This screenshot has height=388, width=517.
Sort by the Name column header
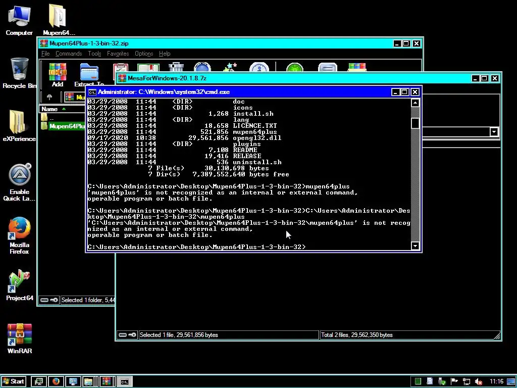click(x=62, y=109)
